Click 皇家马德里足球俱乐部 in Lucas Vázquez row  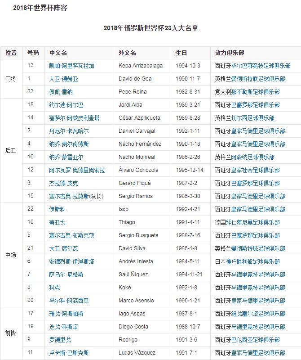tap(258, 353)
